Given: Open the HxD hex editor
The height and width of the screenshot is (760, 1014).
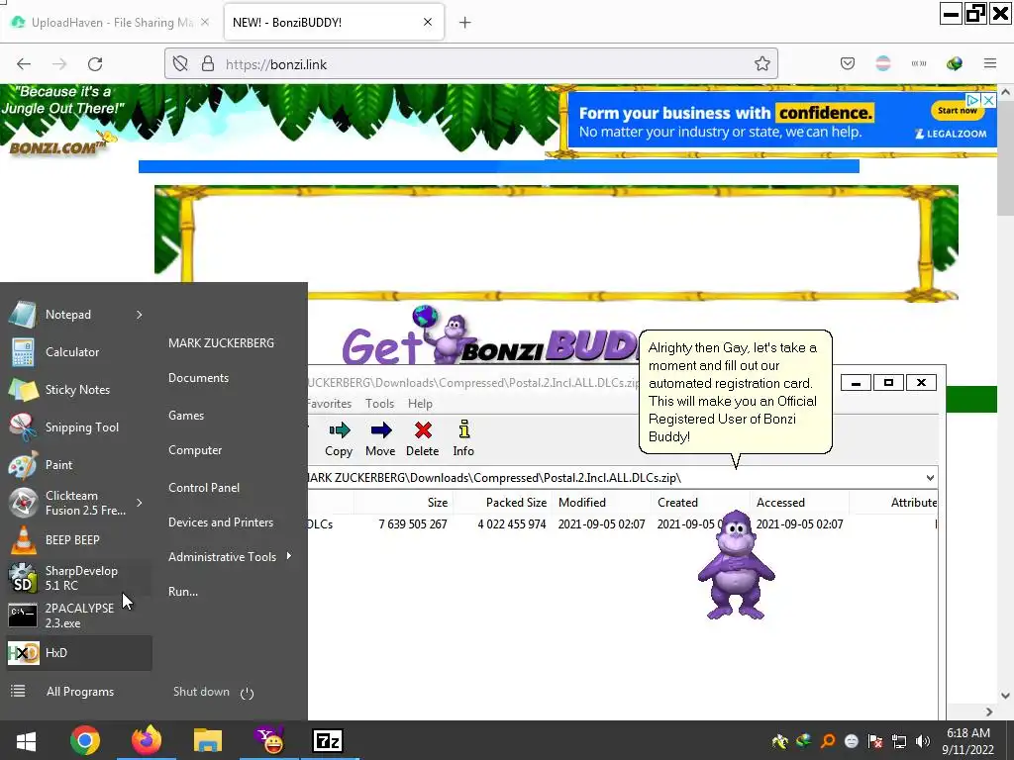Looking at the screenshot, I should (x=79, y=653).
